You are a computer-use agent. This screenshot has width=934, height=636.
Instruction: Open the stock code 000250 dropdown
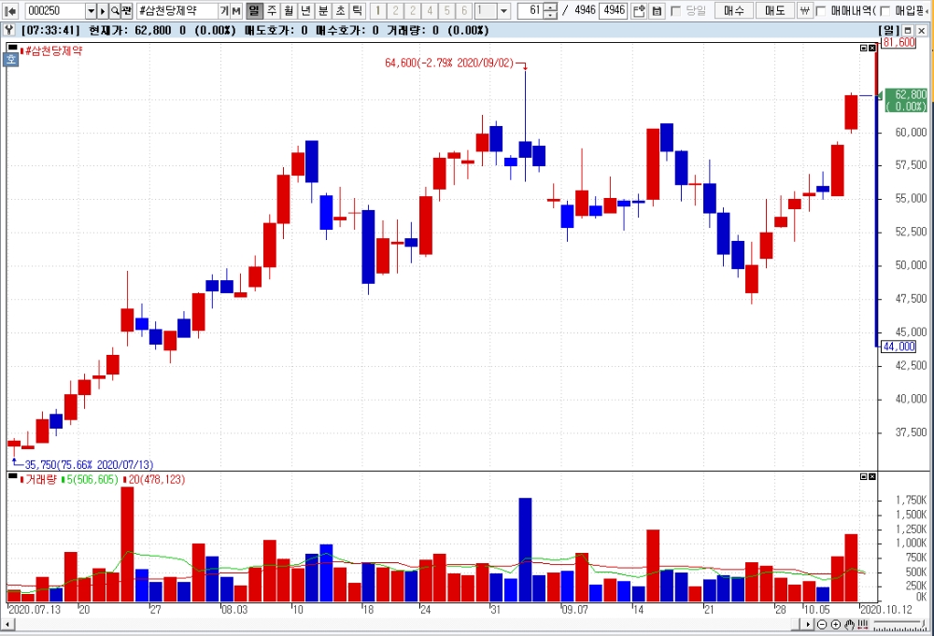pyautogui.click(x=91, y=10)
